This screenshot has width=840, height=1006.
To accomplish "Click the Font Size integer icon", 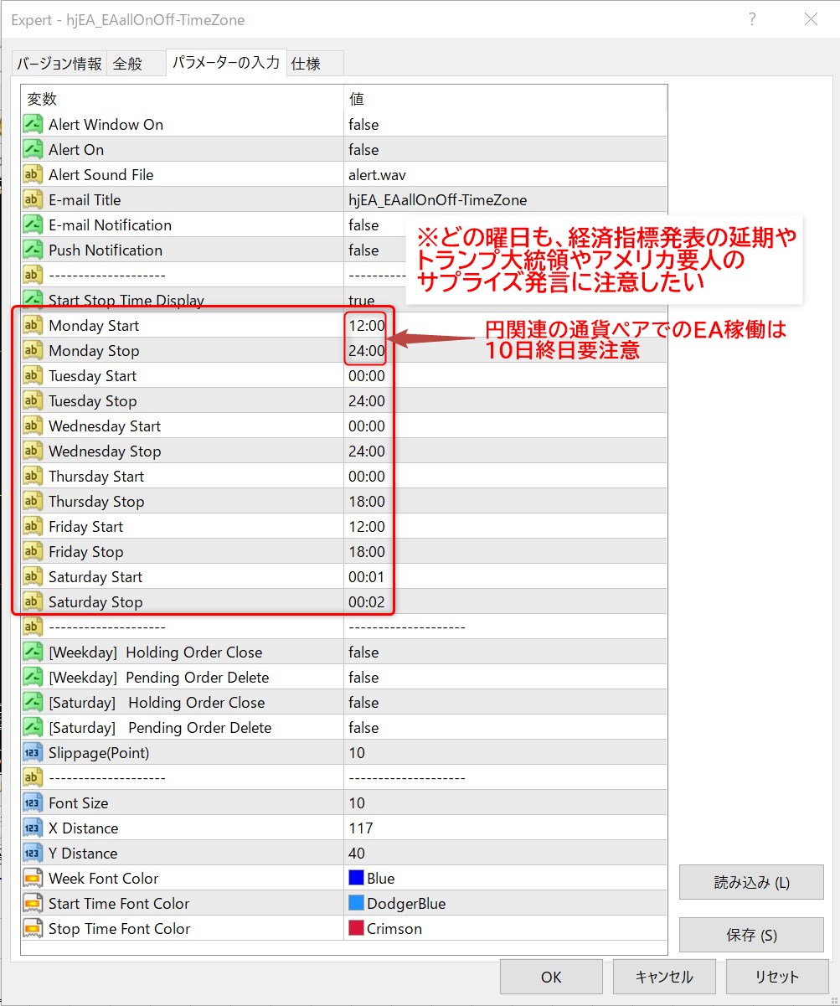I will [33, 803].
